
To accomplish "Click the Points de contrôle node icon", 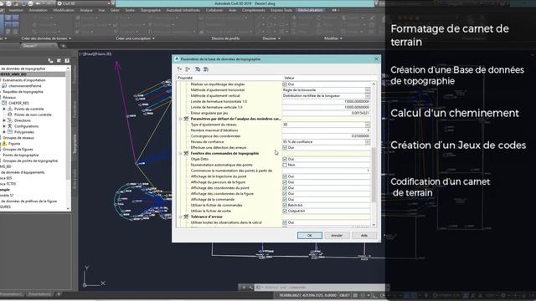I will pyautogui.click(x=10, y=109).
